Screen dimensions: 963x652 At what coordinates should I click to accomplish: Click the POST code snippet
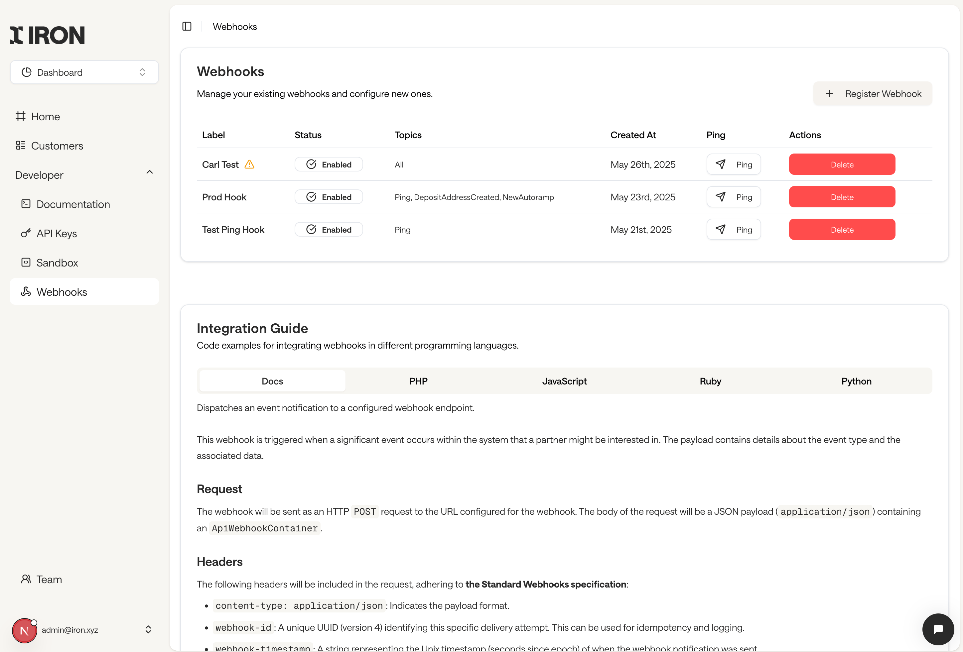[x=365, y=511]
